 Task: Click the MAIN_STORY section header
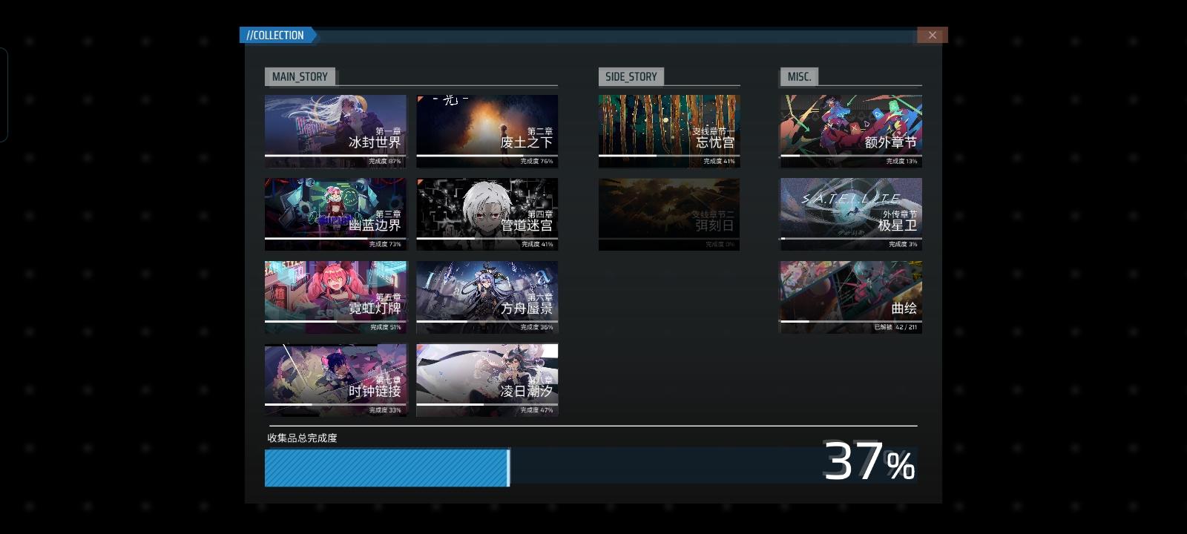300,76
